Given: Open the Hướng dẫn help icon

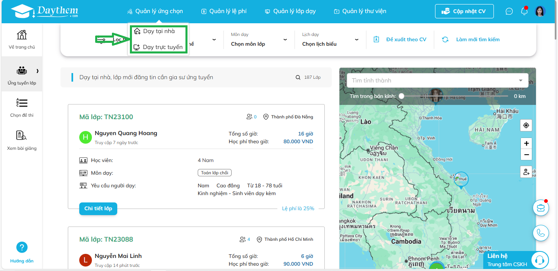Looking at the screenshot, I should [22, 247].
